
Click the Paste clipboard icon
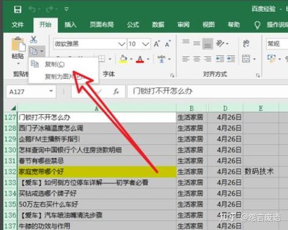[x=18, y=44]
